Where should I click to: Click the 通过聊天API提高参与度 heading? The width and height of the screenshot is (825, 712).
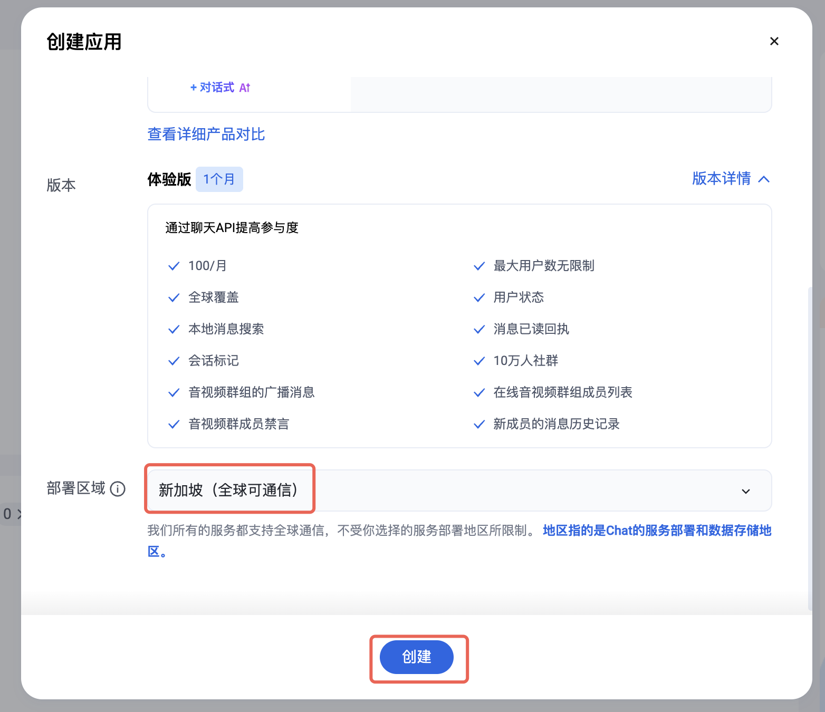coord(232,228)
